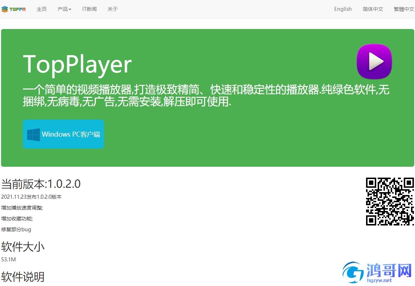
Task: Click the TopPlayer description paragraph
Action: click(206, 96)
